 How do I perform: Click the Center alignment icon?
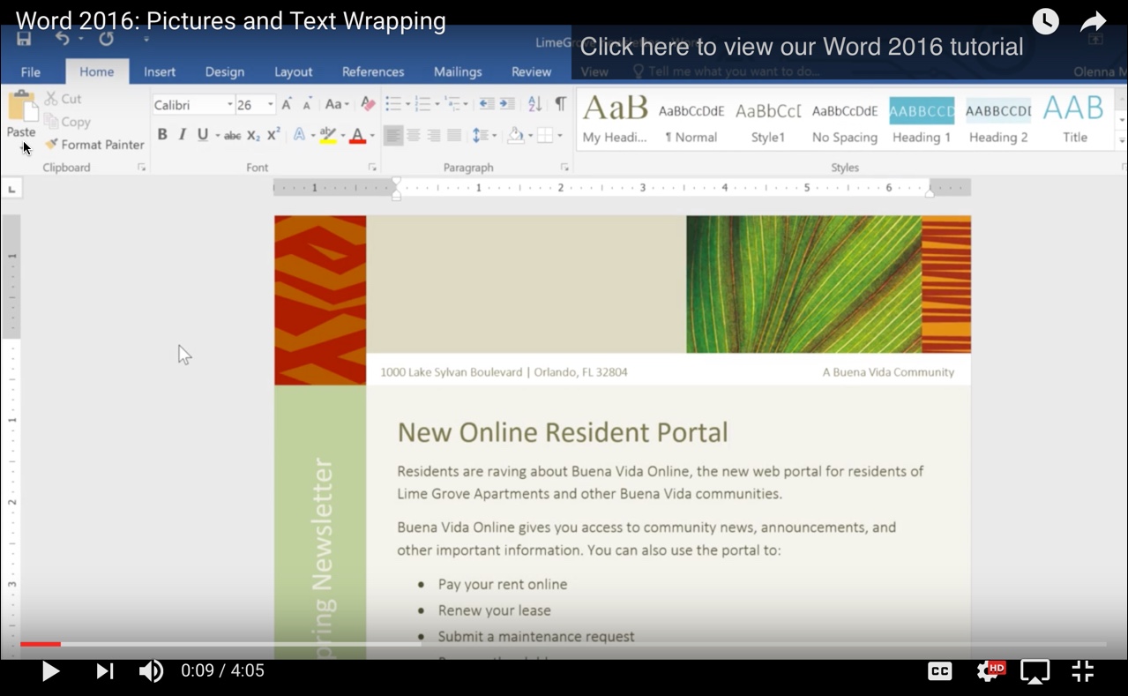coord(414,135)
